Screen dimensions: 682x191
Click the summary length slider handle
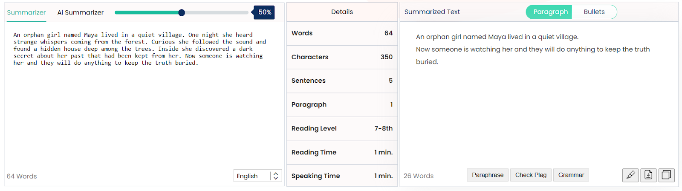point(182,12)
